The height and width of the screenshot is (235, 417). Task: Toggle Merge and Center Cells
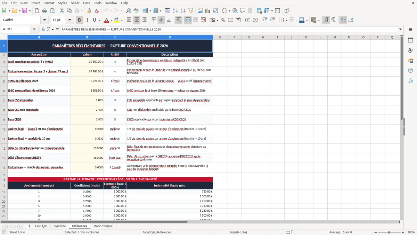(x=188, y=20)
